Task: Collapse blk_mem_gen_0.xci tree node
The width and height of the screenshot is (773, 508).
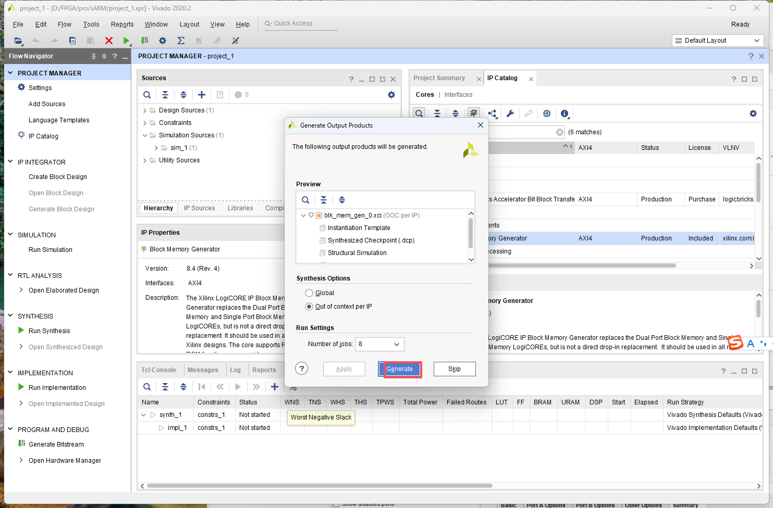Action: tap(303, 215)
